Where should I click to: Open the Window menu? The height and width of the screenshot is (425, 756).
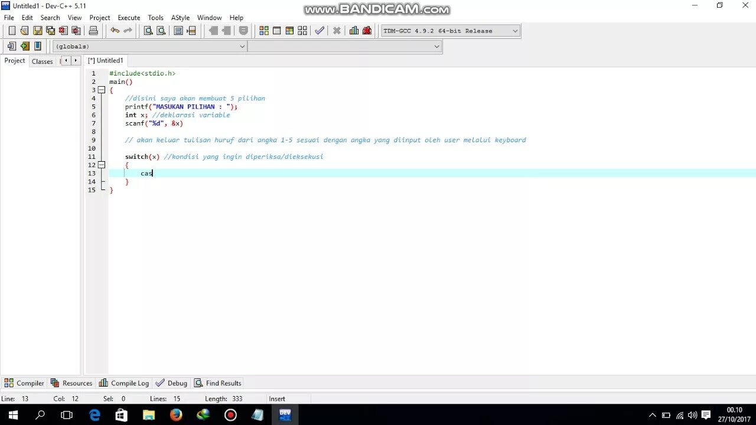click(x=210, y=18)
